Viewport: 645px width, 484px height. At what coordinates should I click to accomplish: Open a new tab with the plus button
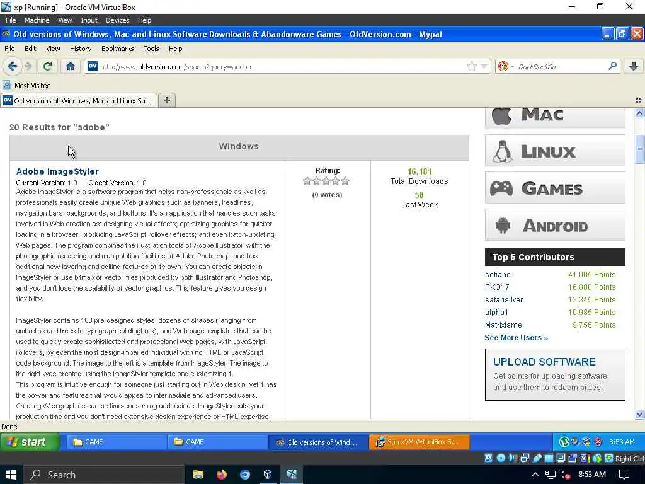point(166,100)
